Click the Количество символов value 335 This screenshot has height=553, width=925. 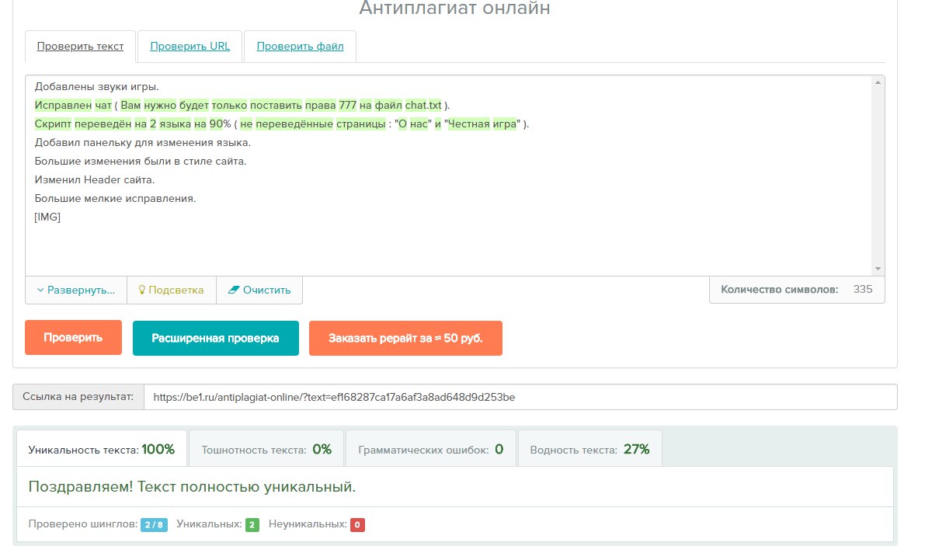[x=862, y=289]
